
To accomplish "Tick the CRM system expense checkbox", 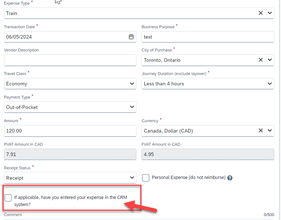I will pos(8,197).
